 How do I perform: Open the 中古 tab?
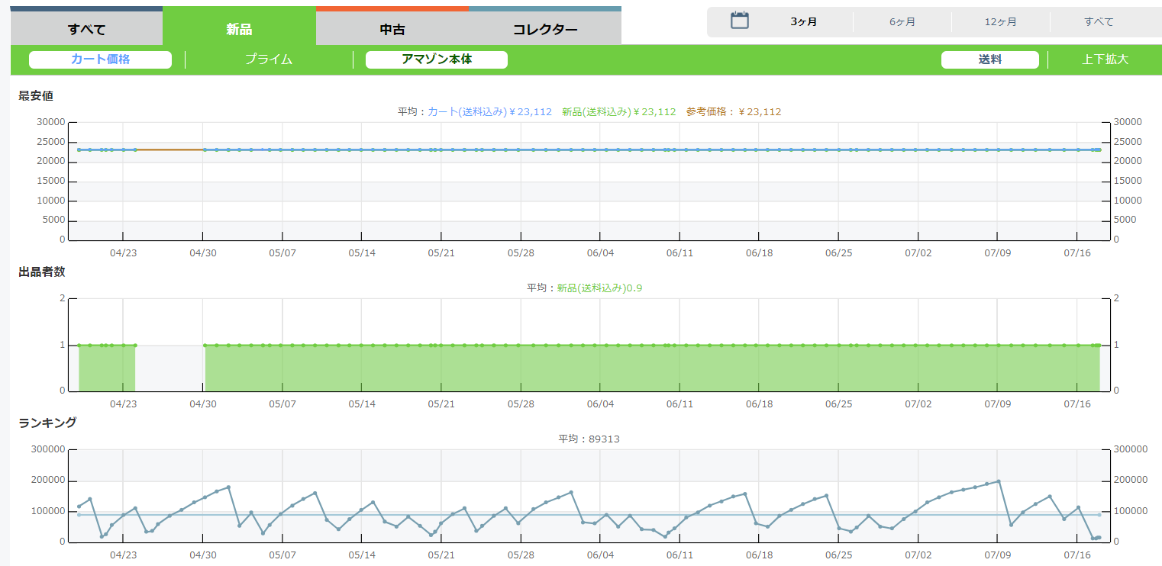click(x=392, y=30)
